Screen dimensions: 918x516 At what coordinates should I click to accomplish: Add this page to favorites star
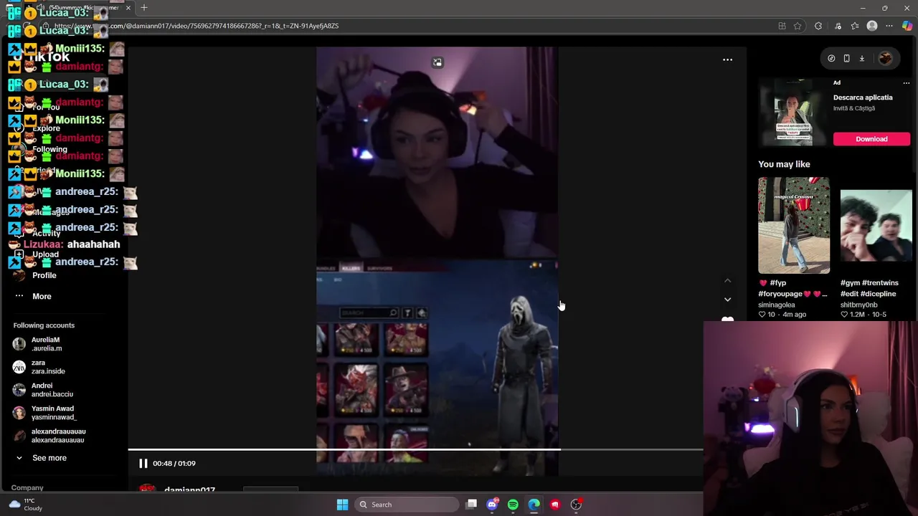[x=798, y=26]
